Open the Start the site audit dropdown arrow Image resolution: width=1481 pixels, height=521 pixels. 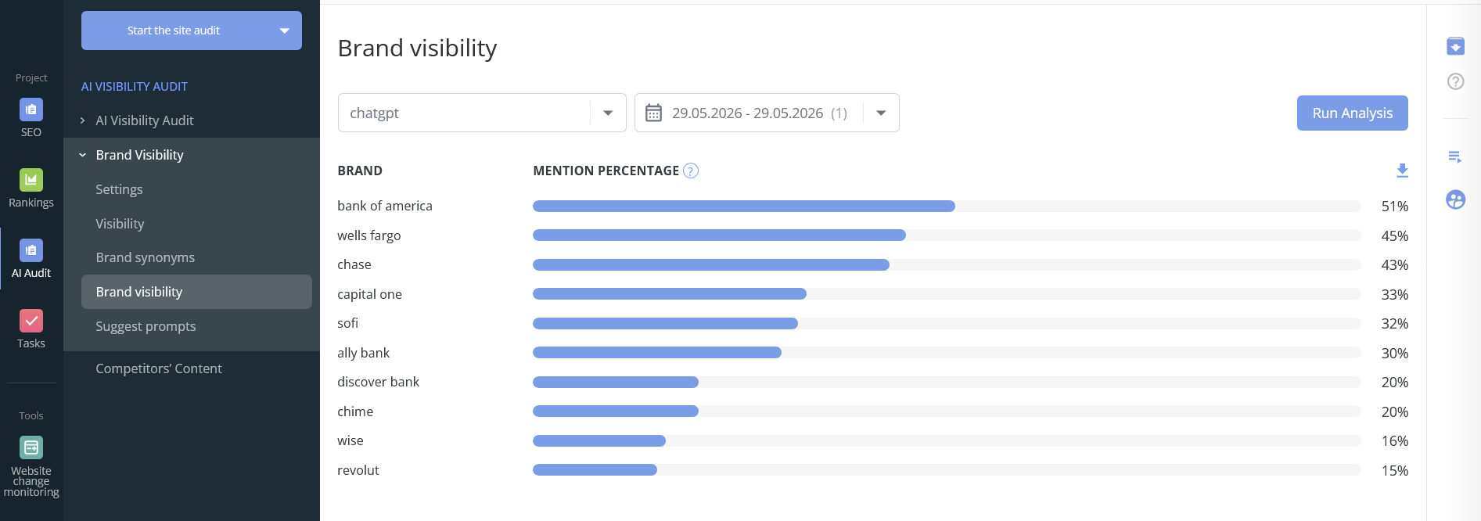click(285, 31)
